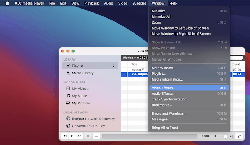
Task: Choose Audio Effects... menu item
Action: click(x=164, y=93)
